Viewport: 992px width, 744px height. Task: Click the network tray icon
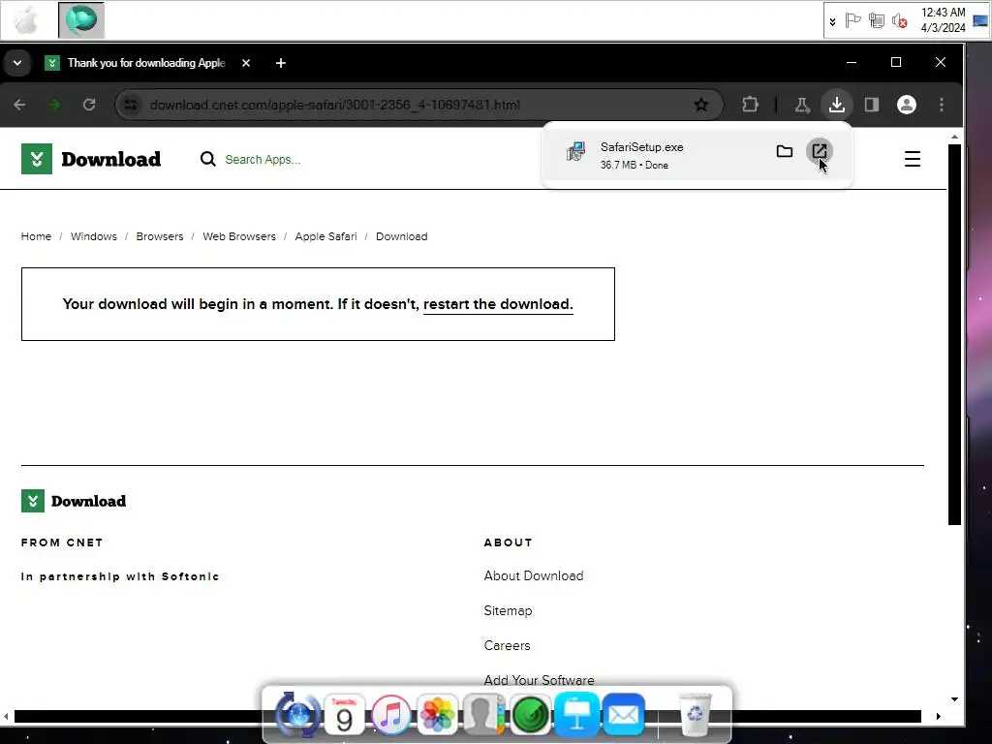pyautogui.click(x=876, y=21)
